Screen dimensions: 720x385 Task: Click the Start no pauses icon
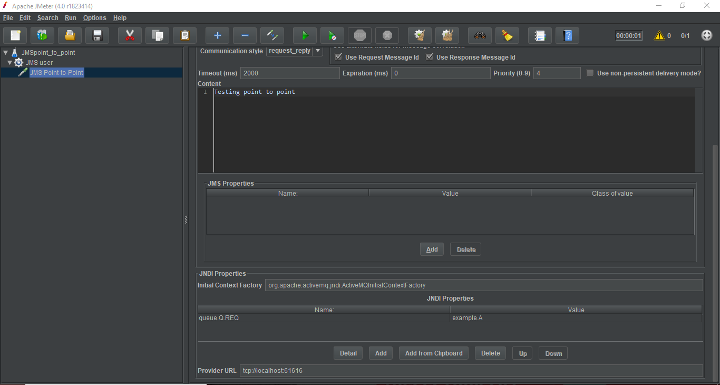coord(332,36)
